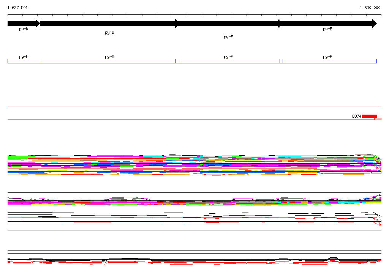Click the small blue box between pyrF and pyrE
This screenshot has width=389, height=271.
click(281, 61)
